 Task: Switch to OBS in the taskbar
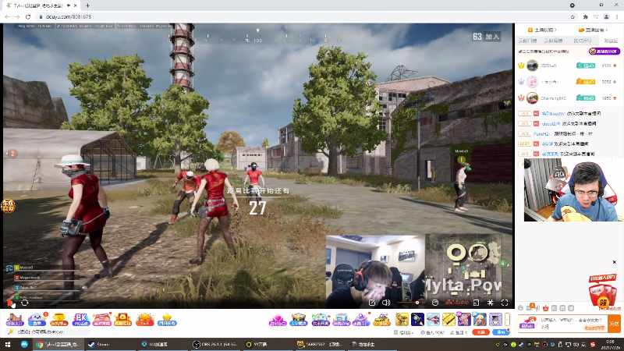point(215,344)
